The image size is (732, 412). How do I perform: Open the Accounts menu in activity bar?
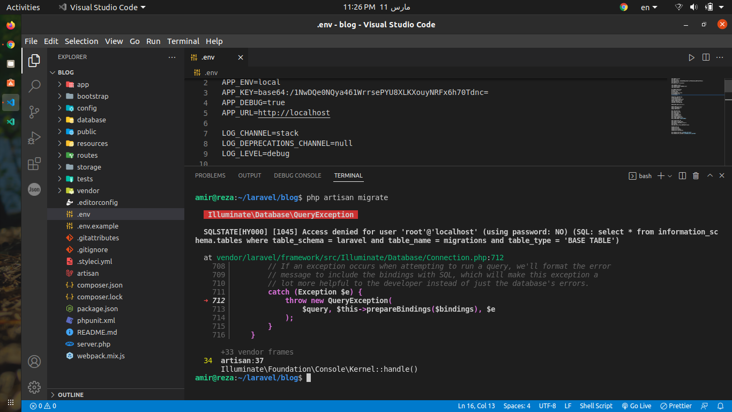click(x=34, y=362)
